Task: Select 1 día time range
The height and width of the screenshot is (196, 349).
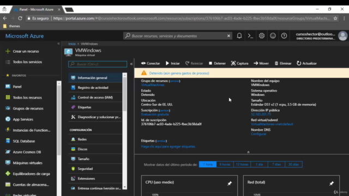Action: coord(259,164)
